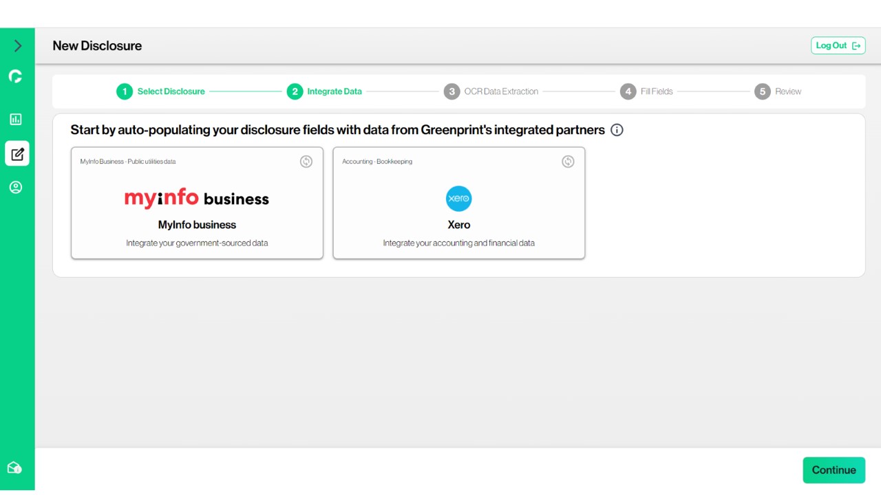
Task: Click 'Integrate your accounting and financial data' text
Action: [459, 243]
